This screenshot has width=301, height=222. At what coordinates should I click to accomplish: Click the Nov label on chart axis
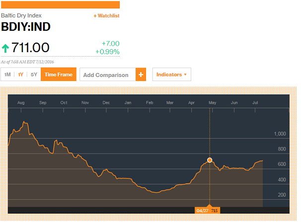85,103
